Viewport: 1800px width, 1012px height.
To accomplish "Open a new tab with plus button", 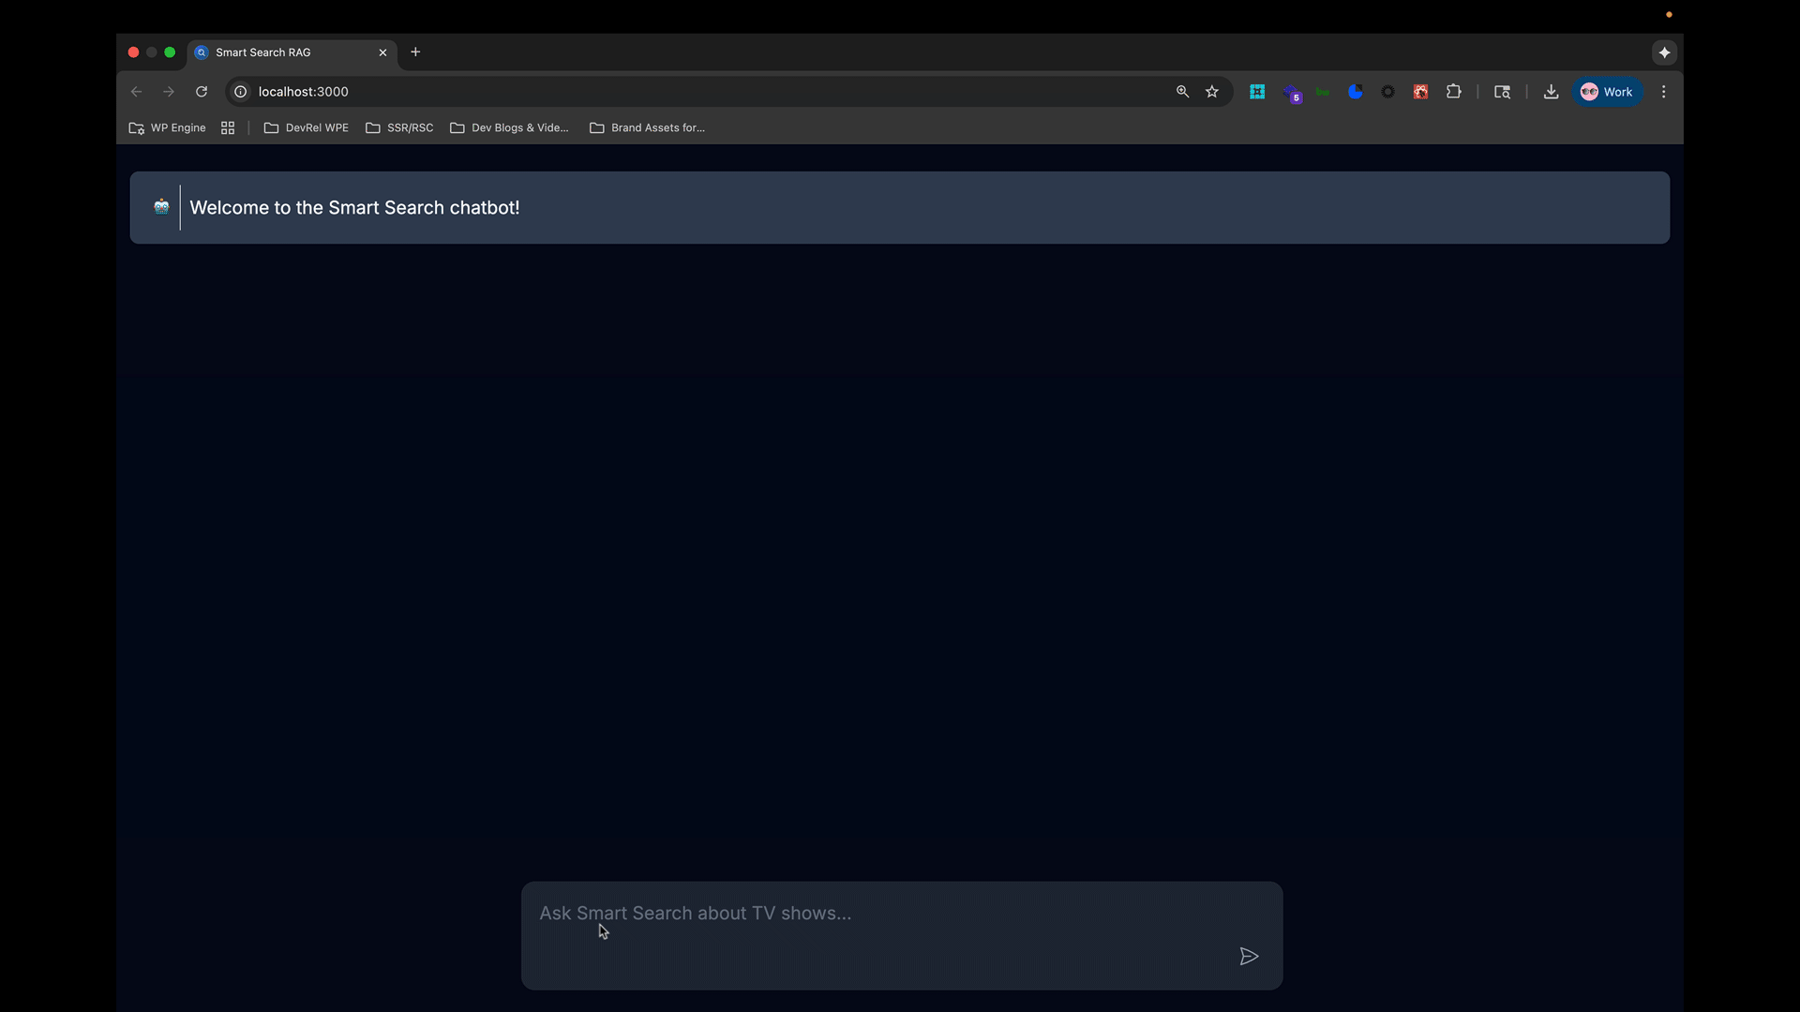I will coord(415,52).
